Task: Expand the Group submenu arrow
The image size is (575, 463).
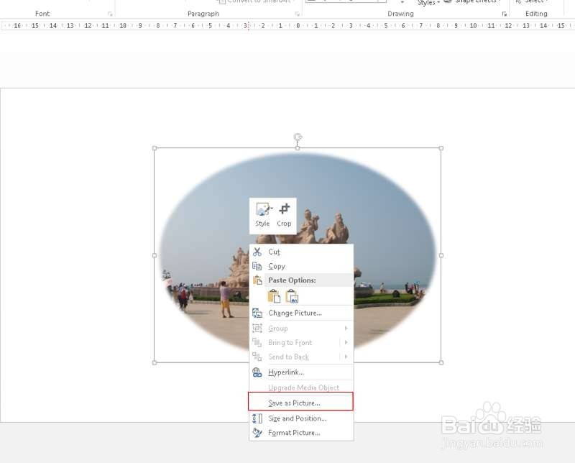Action: (346, 329)
